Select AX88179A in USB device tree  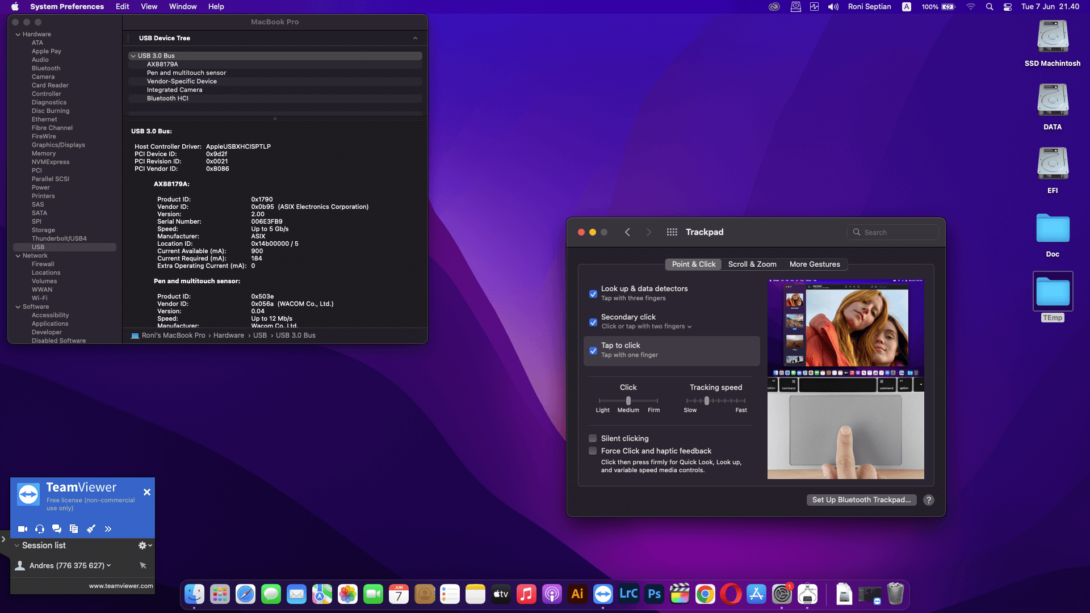275,64
